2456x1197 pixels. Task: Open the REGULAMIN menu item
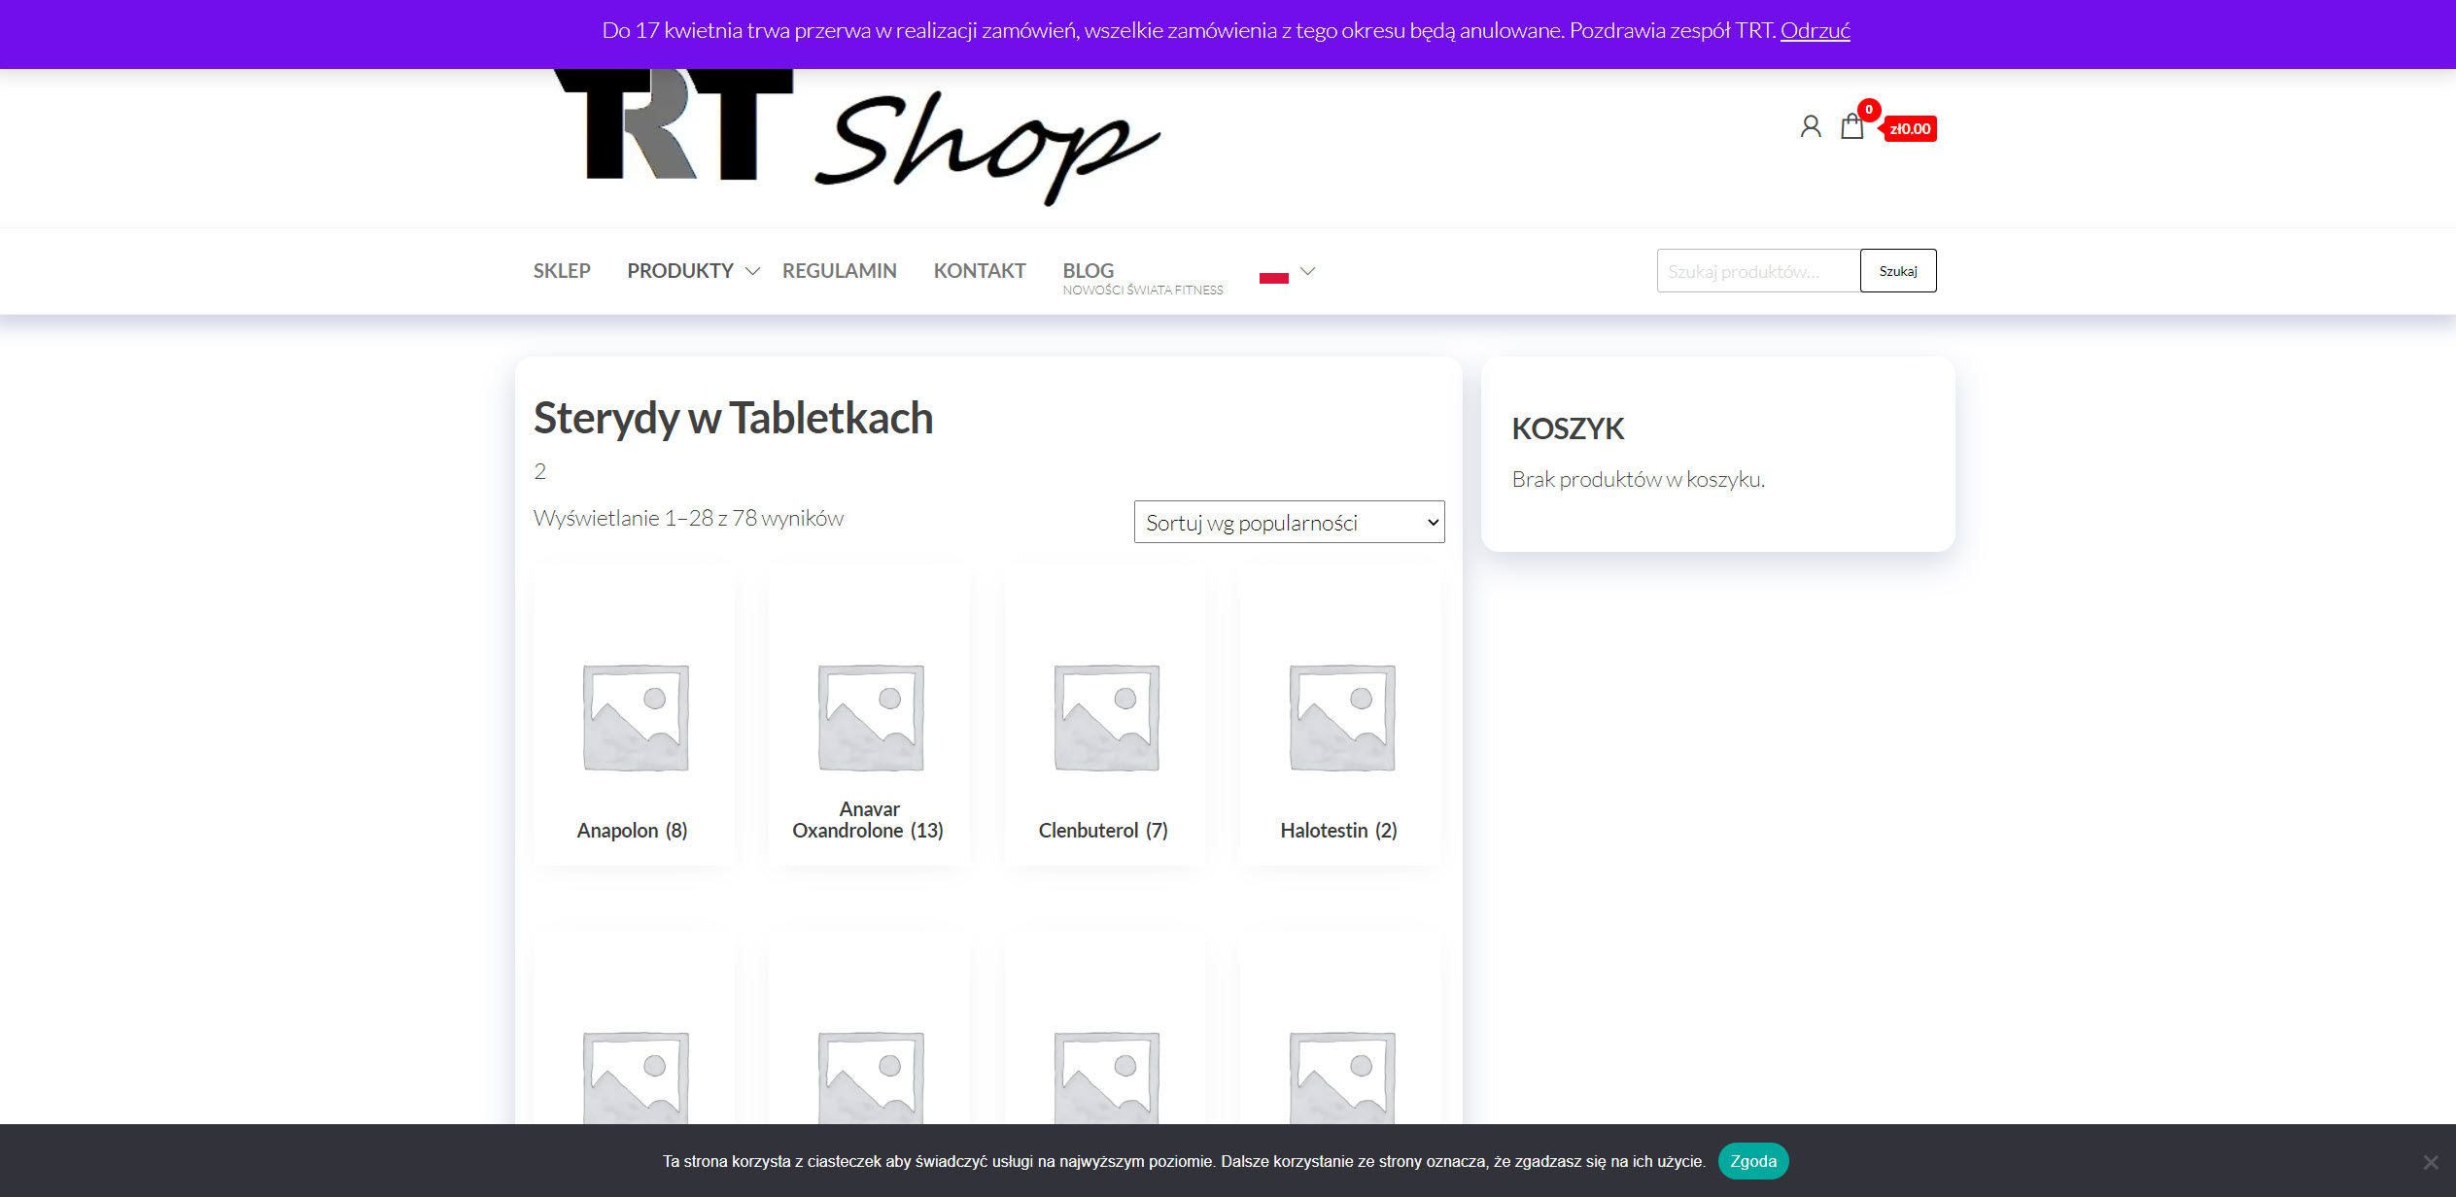[839, 271]
